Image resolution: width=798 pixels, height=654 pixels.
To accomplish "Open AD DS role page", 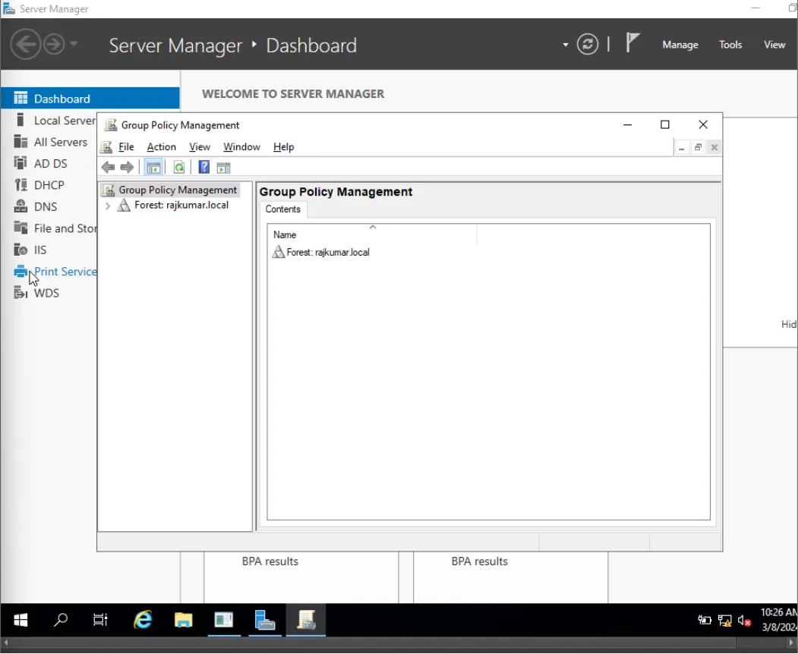I will [x=41, y=163].
